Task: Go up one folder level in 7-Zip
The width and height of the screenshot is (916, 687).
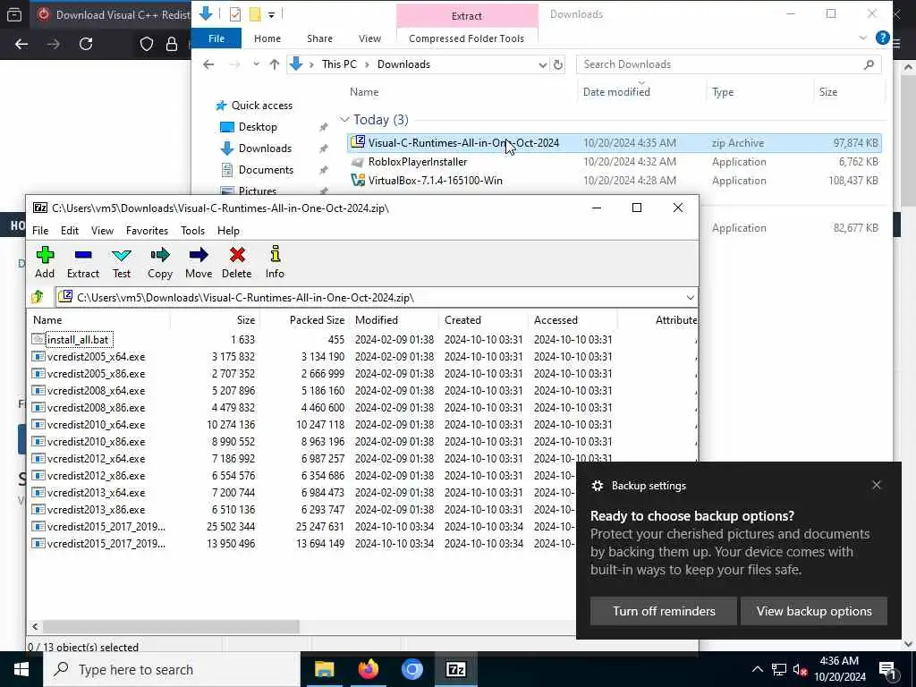Action: 38,297
